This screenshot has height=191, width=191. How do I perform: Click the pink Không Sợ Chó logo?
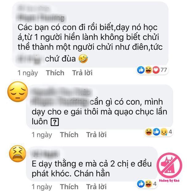click(169, 168)
